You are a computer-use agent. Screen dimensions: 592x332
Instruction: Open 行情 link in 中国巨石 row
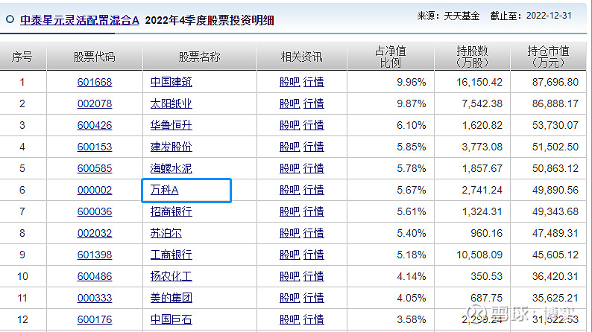pos(313,319)
